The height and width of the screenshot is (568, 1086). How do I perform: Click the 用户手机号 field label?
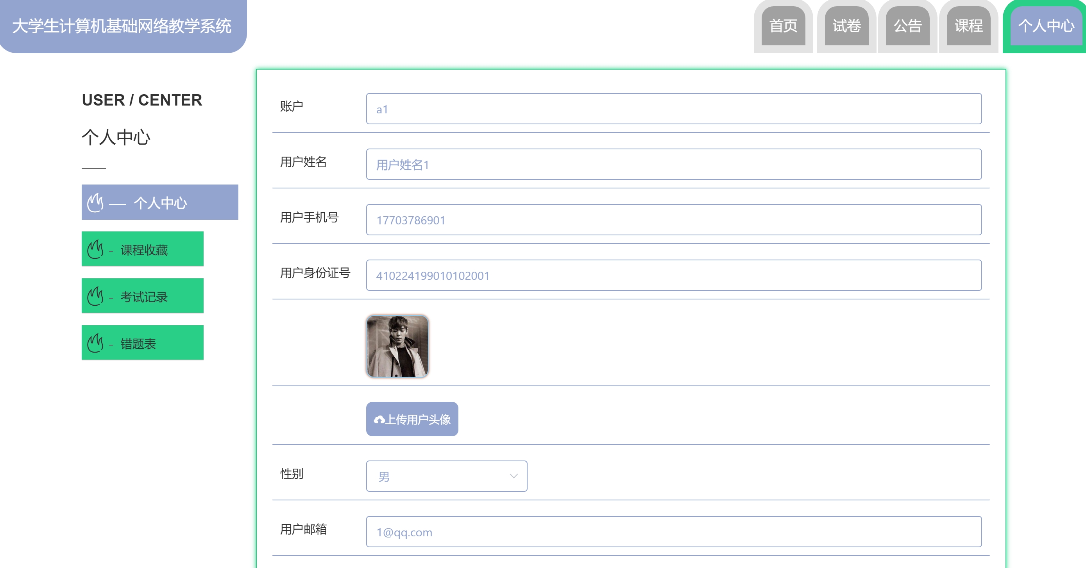tap(310, 218)
